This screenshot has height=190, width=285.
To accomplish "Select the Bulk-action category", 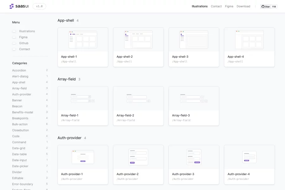I will [x=20, y=124].
